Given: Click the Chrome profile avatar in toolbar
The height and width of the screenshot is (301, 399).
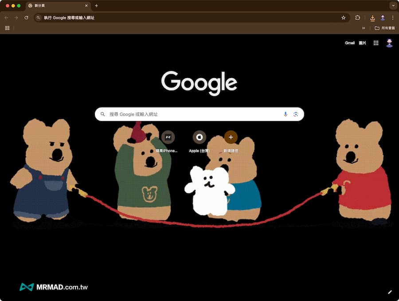Looking at the screenshot, I should 383,18.
